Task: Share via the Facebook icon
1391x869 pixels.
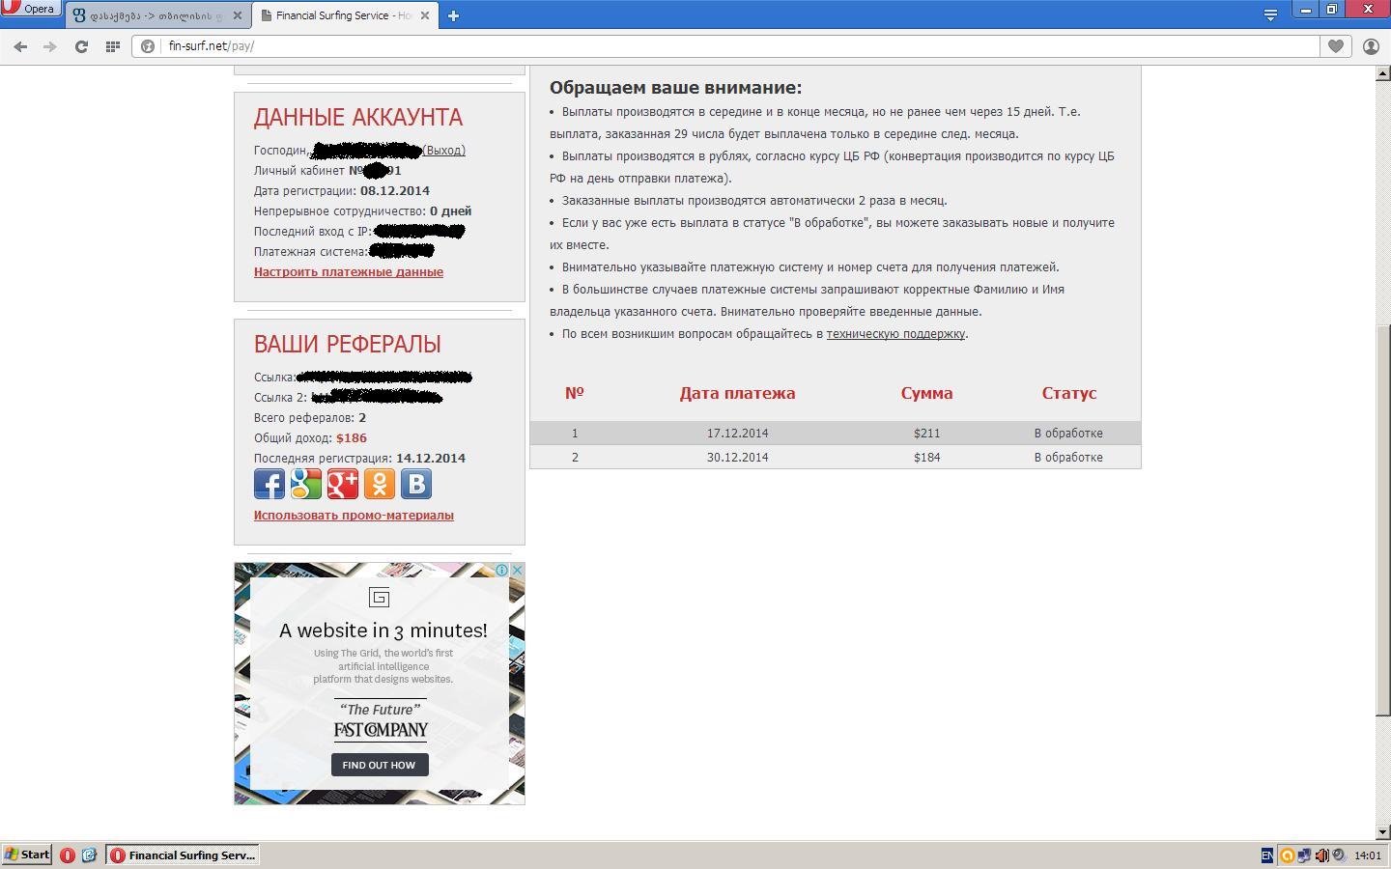Action: 270,484
